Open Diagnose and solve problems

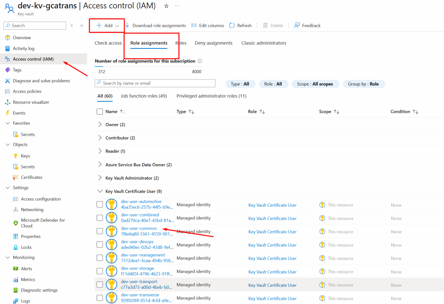point(41,80)
